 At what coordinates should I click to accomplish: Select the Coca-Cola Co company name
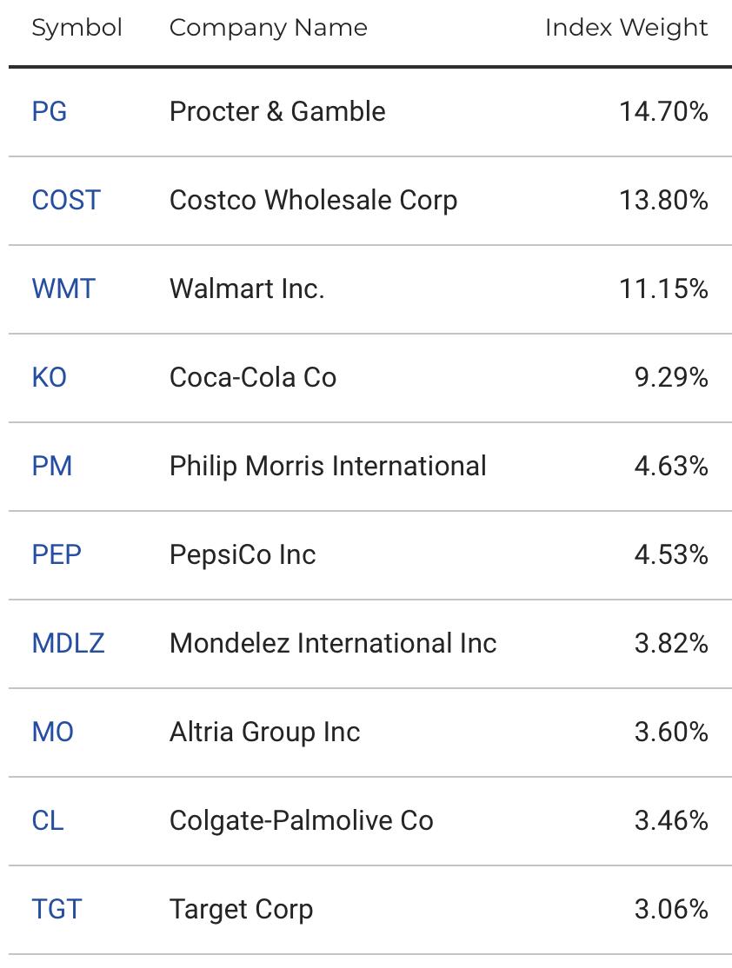coord(253,377)
